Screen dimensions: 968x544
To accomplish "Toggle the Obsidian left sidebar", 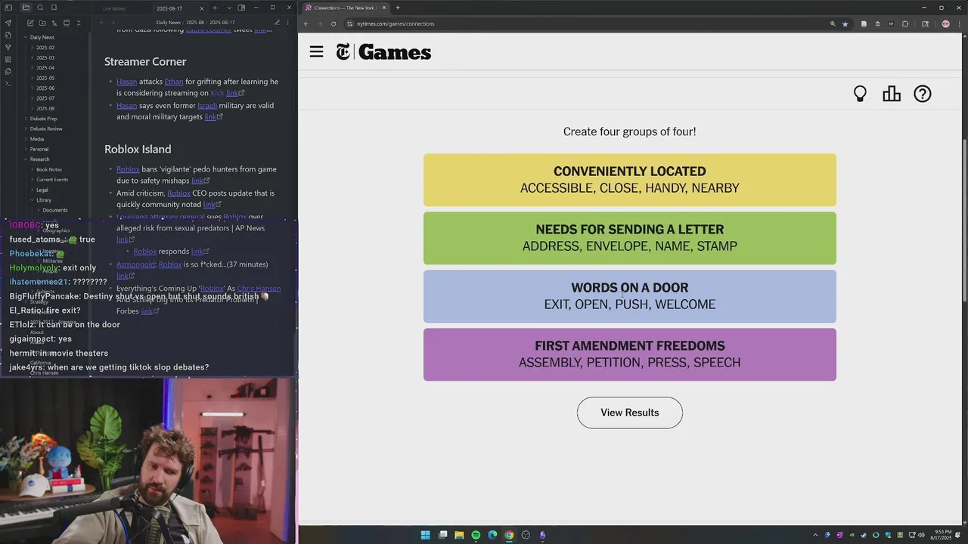I will [x=8, y=8].
